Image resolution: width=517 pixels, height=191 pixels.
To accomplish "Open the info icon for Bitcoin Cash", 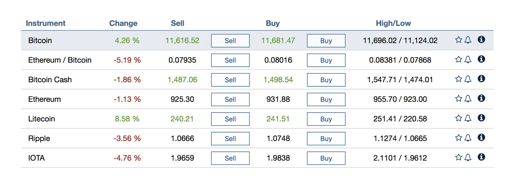I will tap(481, 79).
